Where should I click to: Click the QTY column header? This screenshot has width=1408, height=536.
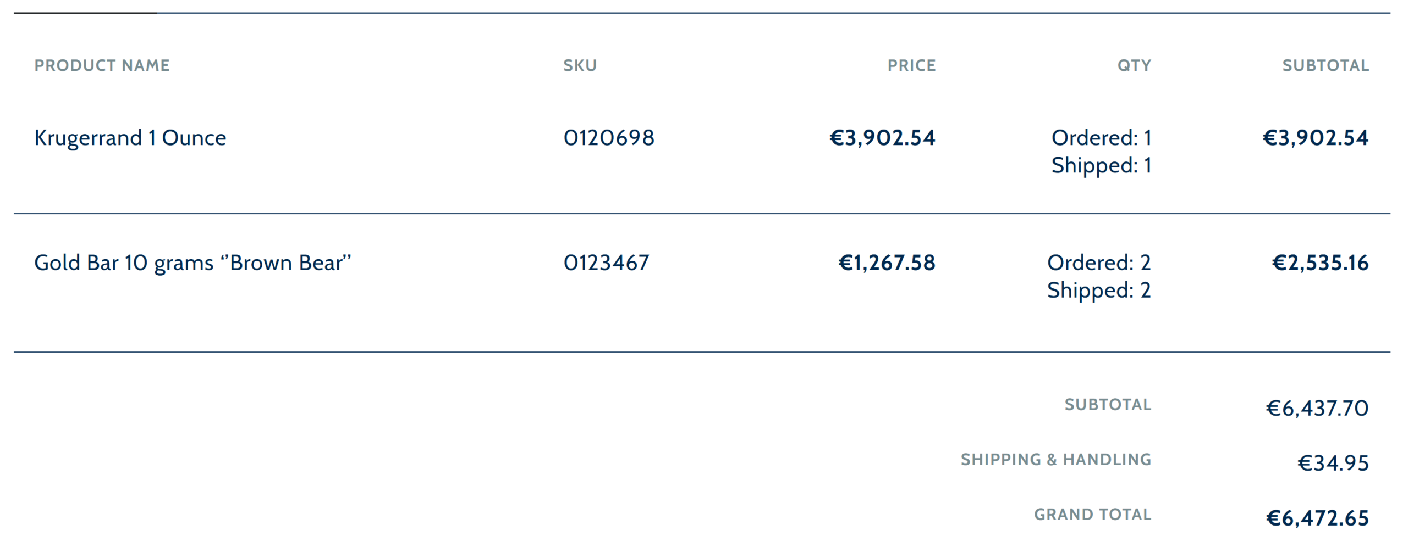[1134, 65]
